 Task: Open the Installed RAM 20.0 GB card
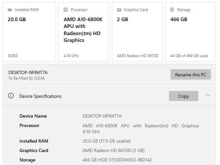(x=29, y=32)
